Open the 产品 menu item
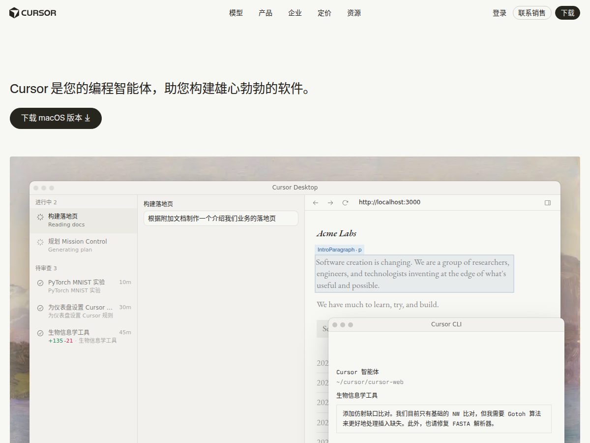The image size is (590, 443). click(x=265, y=13)
